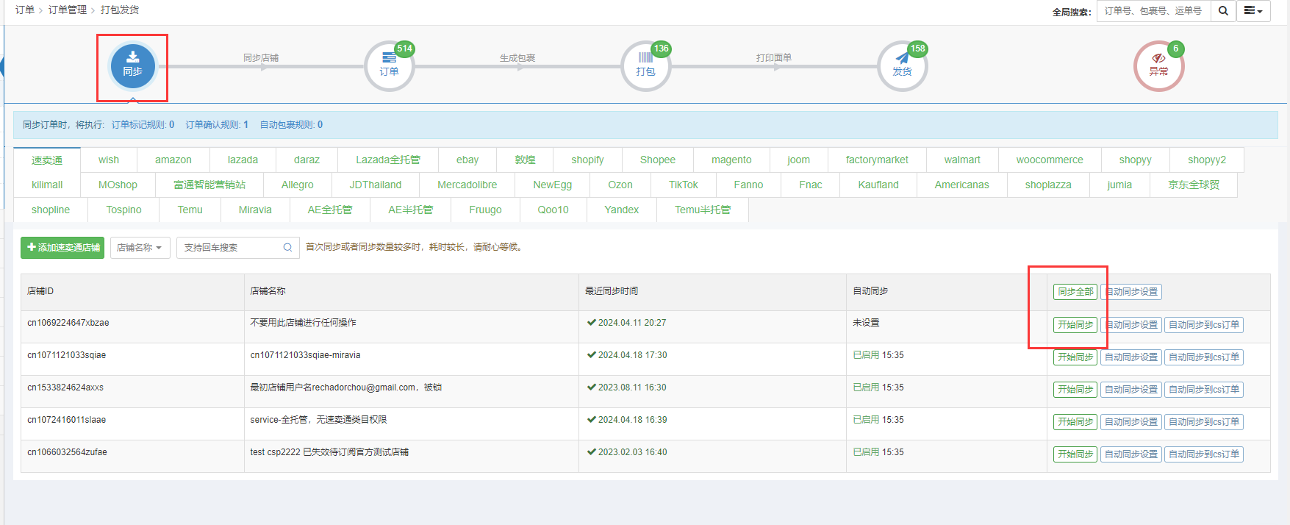Open the 发货 step with 158 badge
Screen dimensions: 1290x525
902,66
